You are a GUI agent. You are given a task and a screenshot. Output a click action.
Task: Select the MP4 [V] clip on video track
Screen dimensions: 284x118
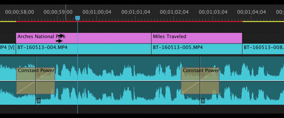tap(8, 49)
